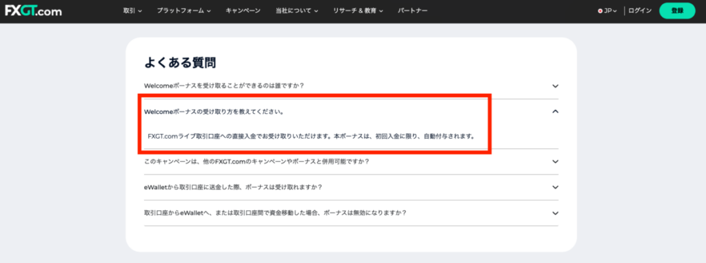The width and height of the screenshot is (706, 263).
Task: Click the green 登録 button
Action: [677, 11]
